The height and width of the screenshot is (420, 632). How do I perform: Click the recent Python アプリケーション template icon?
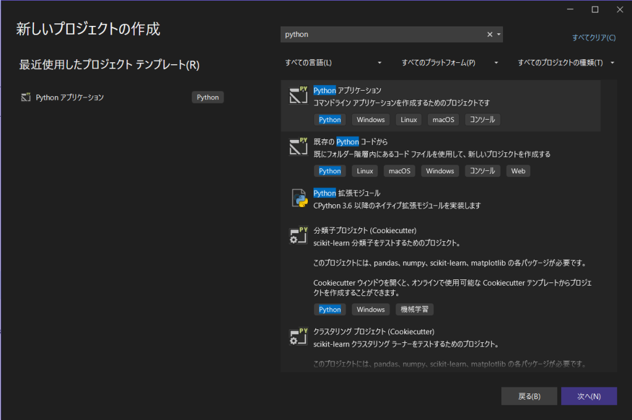[26, 97]
